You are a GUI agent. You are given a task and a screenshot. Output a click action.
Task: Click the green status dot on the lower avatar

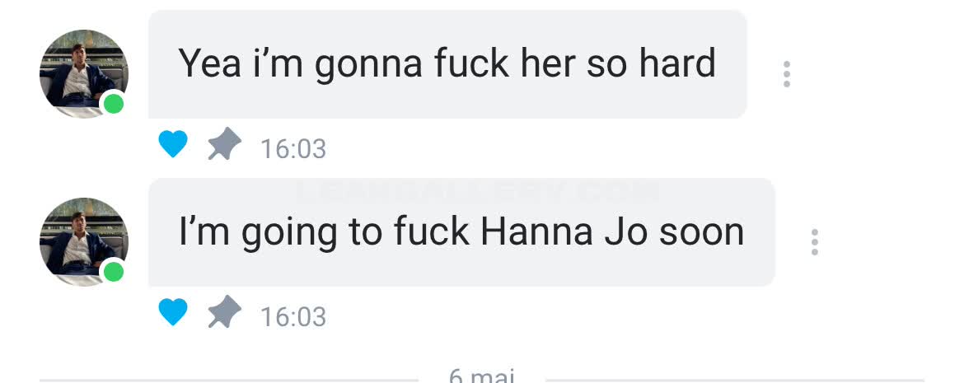pos(113,272)
